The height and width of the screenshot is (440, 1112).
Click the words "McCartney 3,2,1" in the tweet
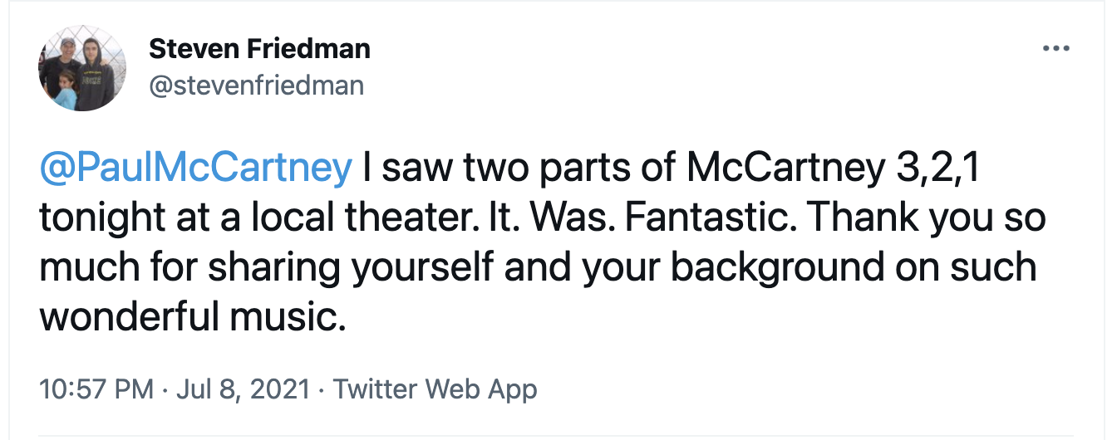(x=834, y=169)
